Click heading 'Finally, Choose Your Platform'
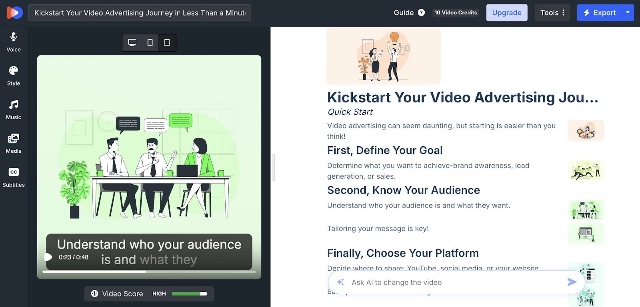 (x=403, y=253)
